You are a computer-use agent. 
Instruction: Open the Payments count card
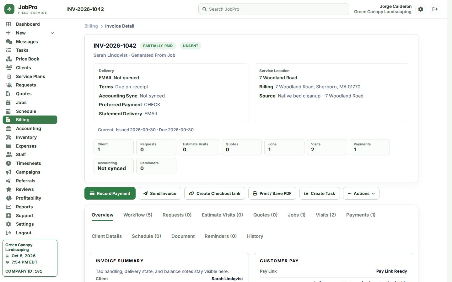tap(370, 147)
